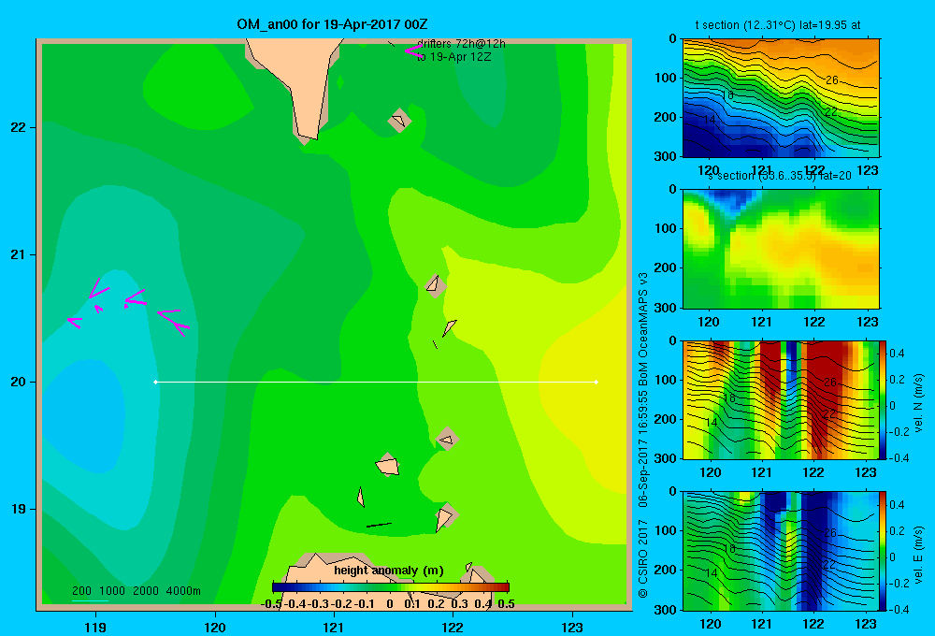Screen dimensions: 935x636
Task: Click longitude label 120 below main map
Action: click(215, 627)
